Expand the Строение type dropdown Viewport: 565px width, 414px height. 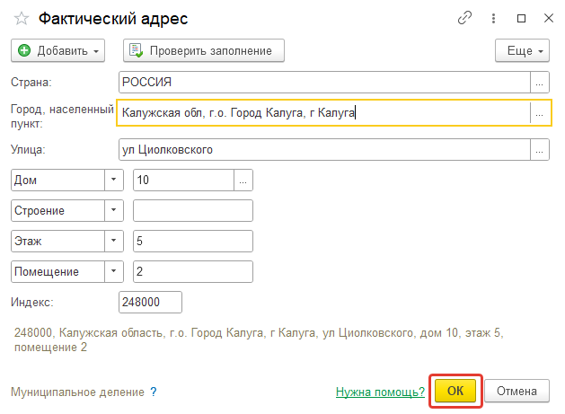coord(113,210)
